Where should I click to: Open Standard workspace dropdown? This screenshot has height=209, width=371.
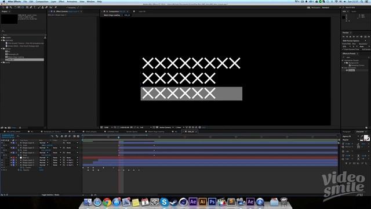(331, 8)
